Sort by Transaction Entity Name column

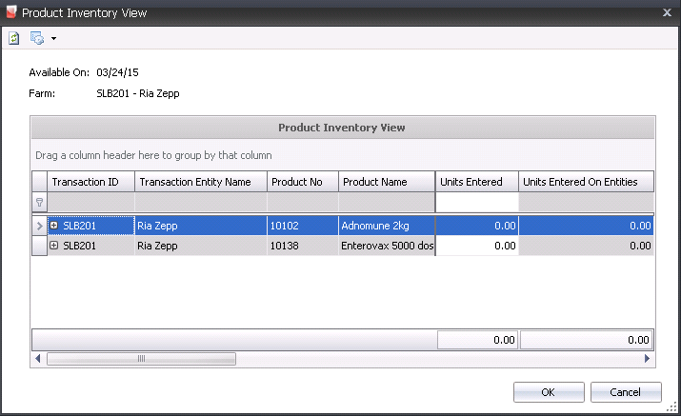[x=200, y=182]
